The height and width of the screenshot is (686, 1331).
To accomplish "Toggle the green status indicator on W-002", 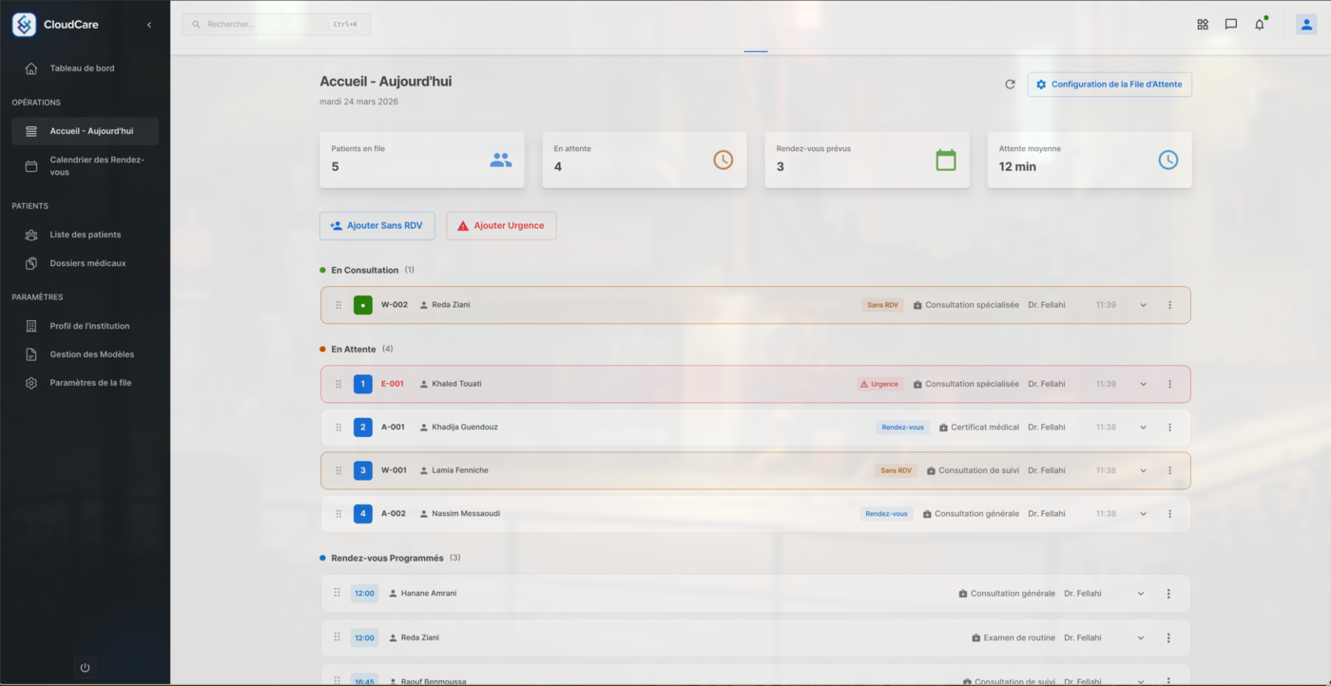I will (361, 304).
